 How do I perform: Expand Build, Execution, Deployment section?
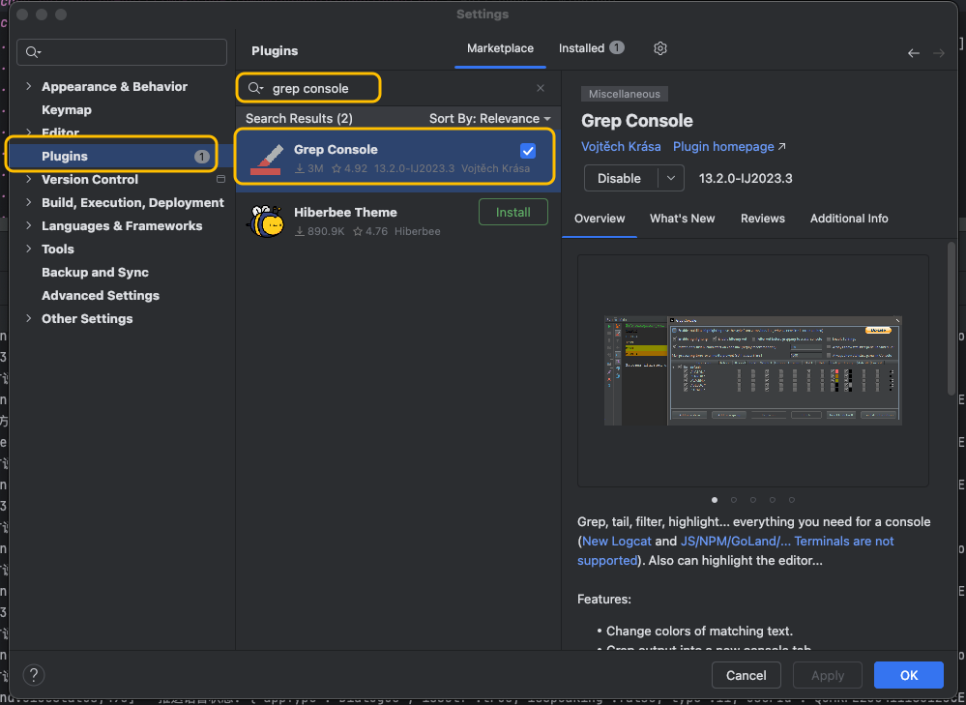coord(28,202)
